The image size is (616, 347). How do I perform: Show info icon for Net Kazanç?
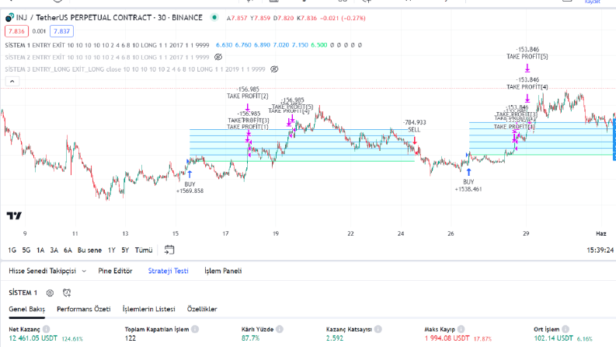pyautogui.click(x=47, y=329)
